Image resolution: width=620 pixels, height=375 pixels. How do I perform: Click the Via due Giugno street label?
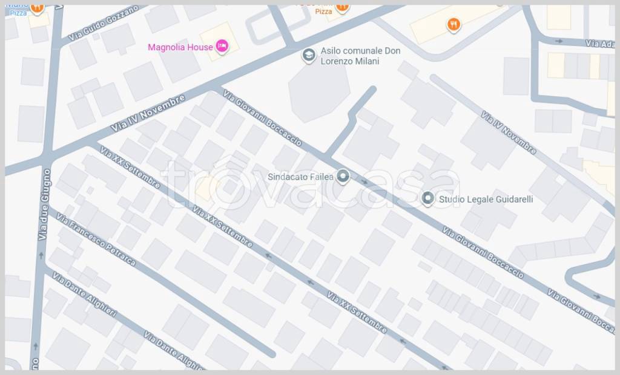(44, 204)
